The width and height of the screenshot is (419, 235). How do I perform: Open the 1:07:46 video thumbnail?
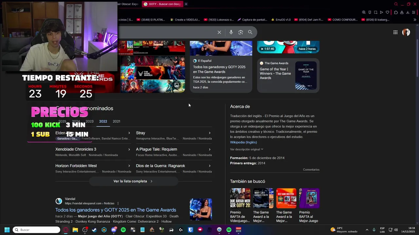288,47
